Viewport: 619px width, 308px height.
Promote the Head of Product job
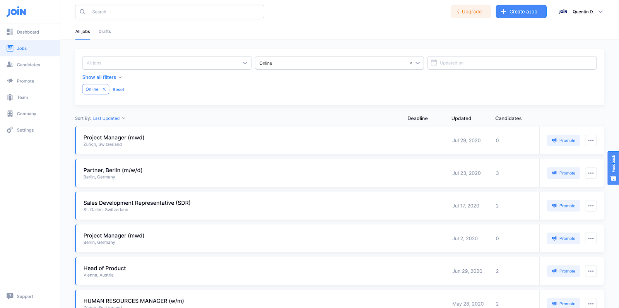[x=564, y=271]
